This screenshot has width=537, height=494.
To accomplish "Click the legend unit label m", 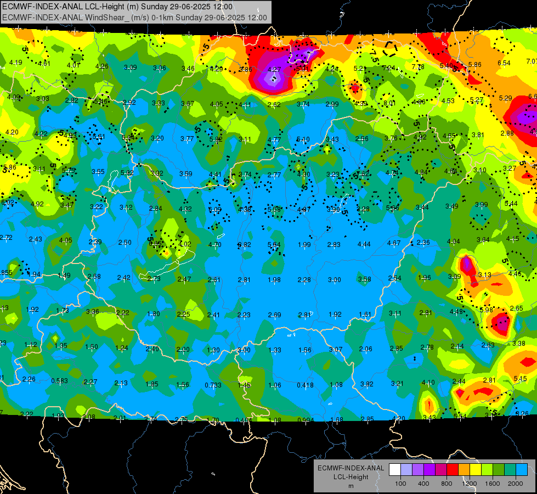I will pos(351,486).
